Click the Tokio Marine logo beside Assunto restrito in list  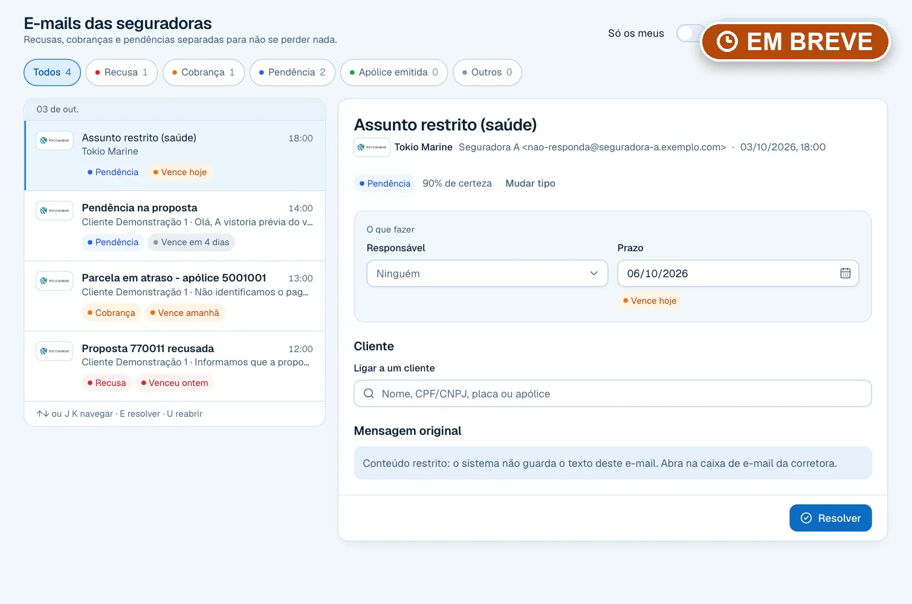pos(54,140)
